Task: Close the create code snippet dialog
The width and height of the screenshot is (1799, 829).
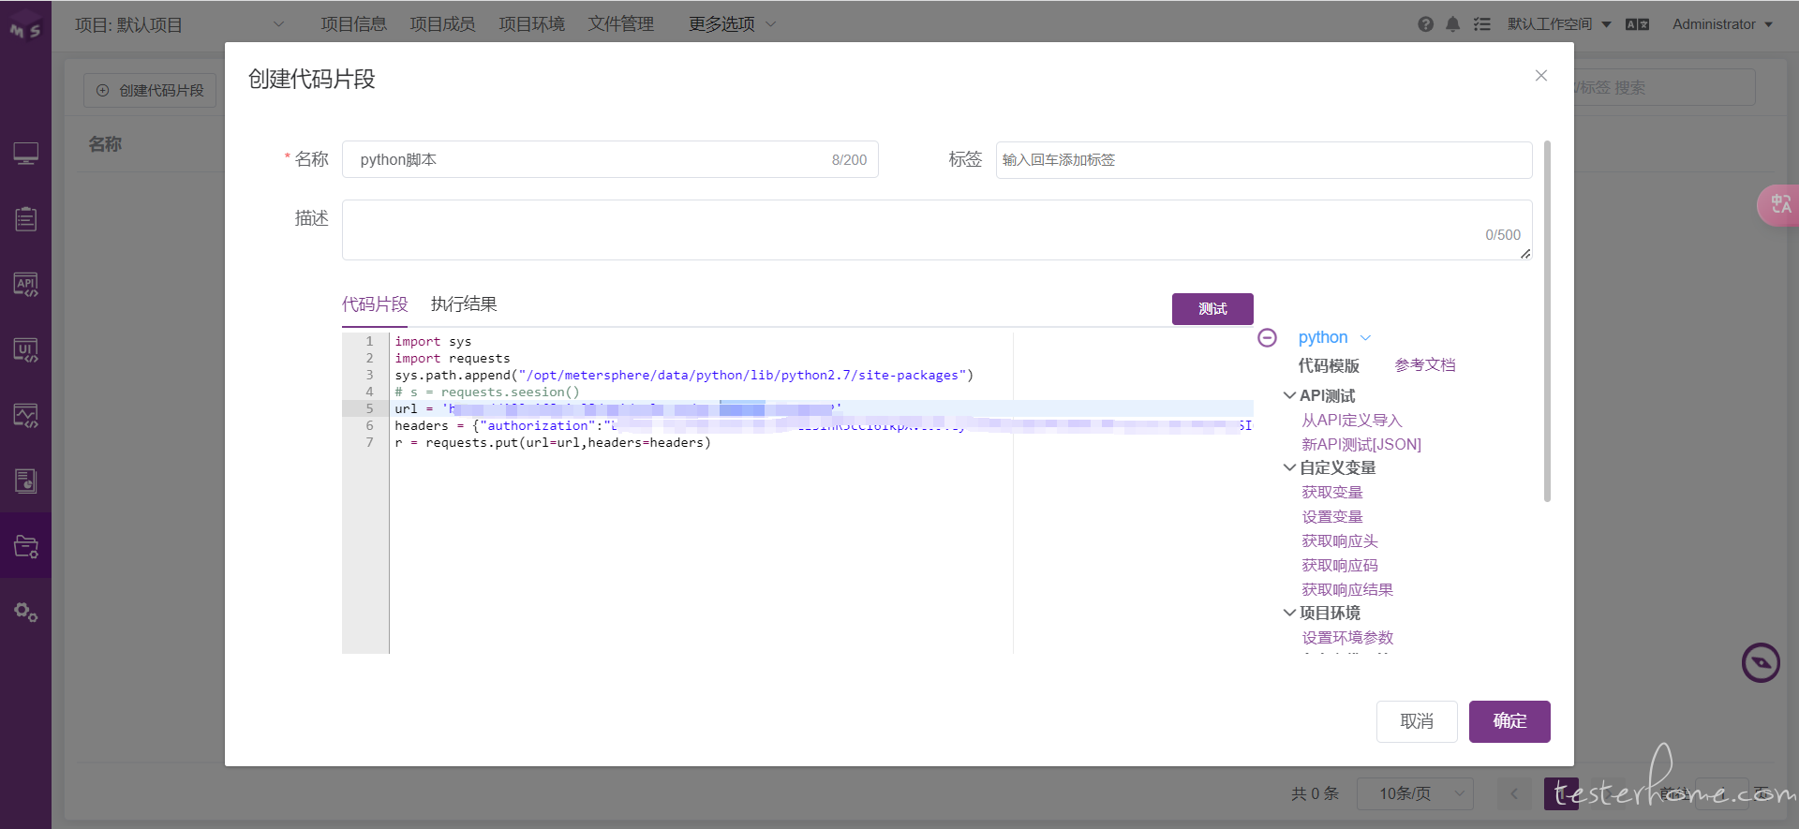Action: (x=1541, y=76)
